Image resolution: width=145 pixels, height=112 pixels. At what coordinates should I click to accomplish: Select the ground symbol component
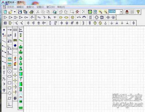coord(112,23)
